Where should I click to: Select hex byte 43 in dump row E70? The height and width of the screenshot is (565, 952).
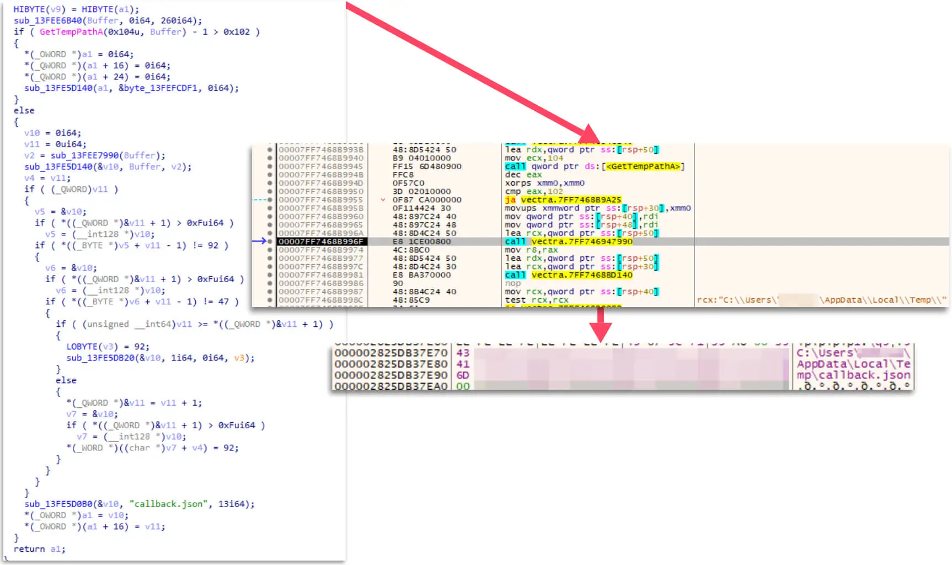463,353
